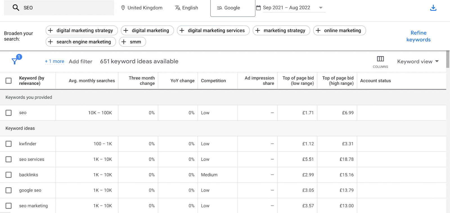Open the Google search network selector
This screenshot has height=213, width=450.
coord(232,8)
